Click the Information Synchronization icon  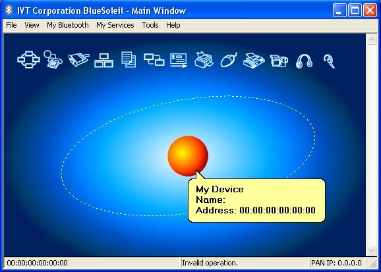coord(154,59)
